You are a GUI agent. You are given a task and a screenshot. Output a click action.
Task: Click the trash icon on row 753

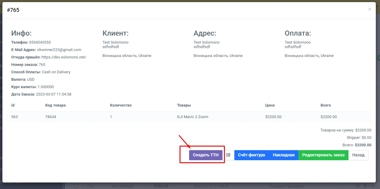(x=365, y=186)
